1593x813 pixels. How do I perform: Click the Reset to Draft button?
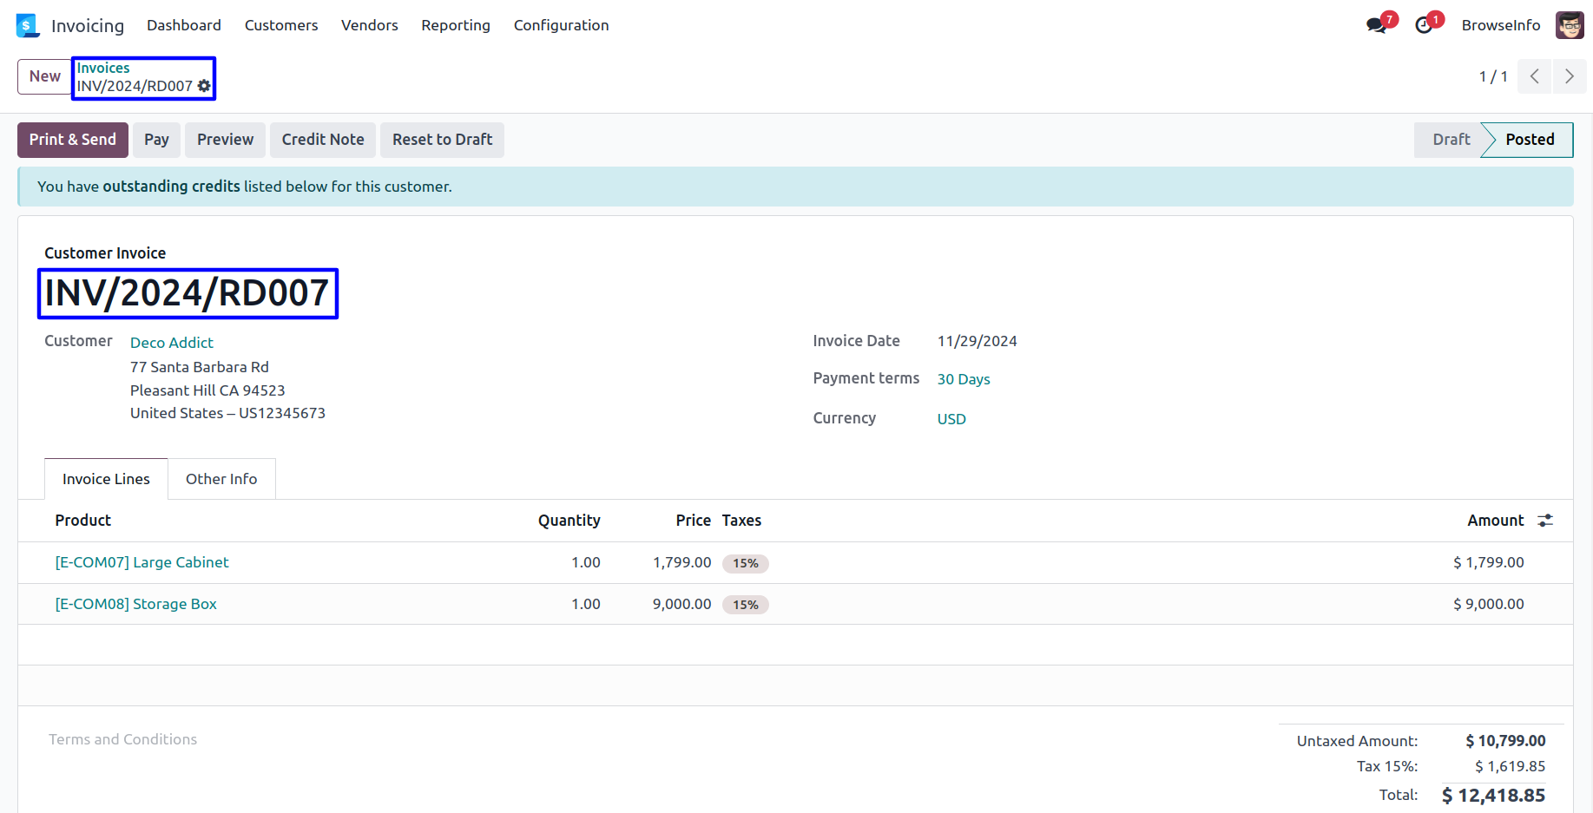point(442,140)
